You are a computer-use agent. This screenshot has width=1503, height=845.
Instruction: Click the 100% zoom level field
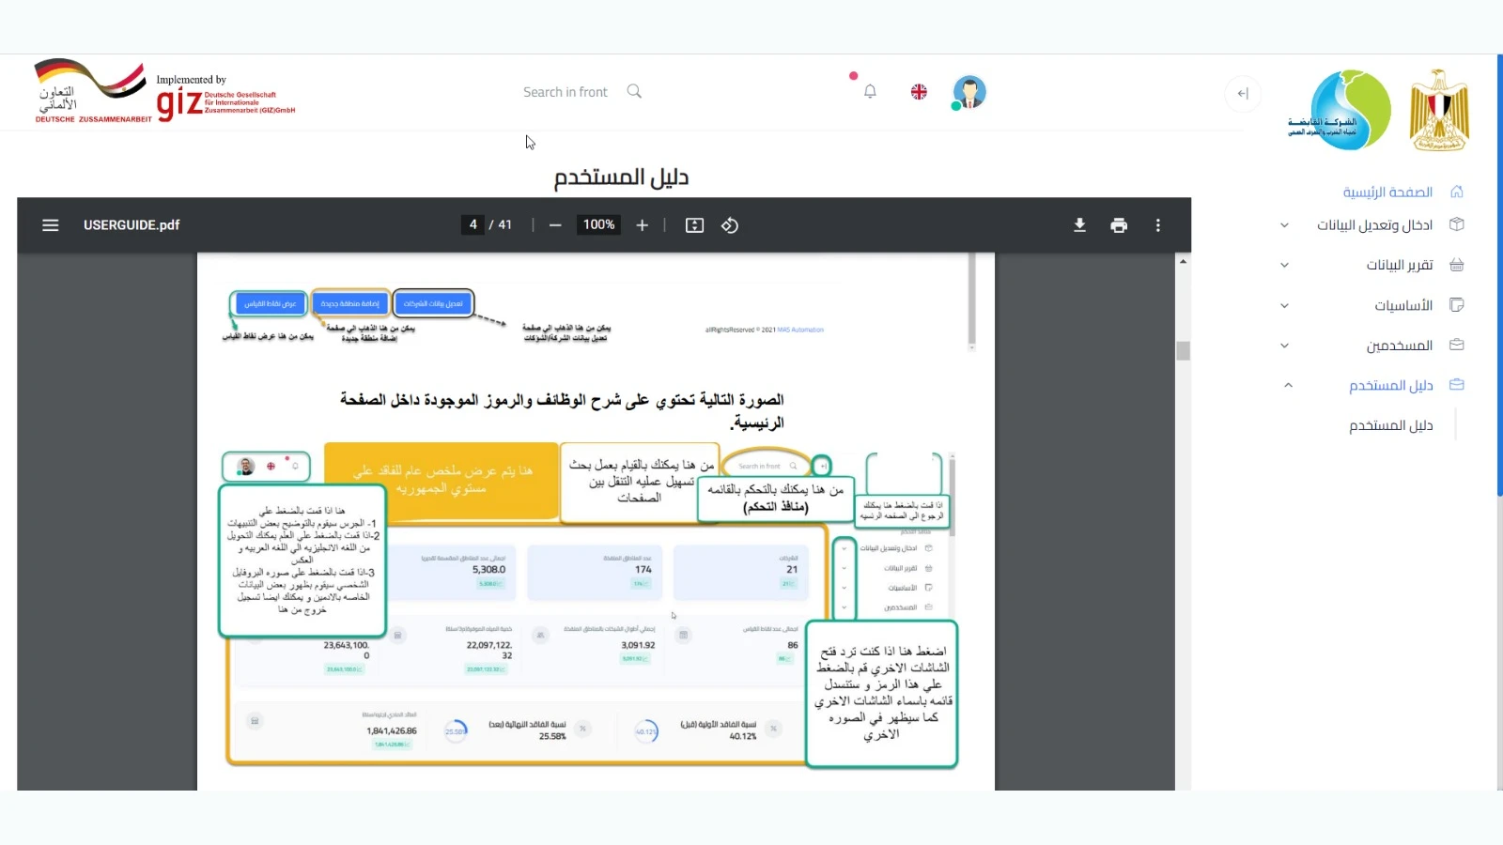598,225
